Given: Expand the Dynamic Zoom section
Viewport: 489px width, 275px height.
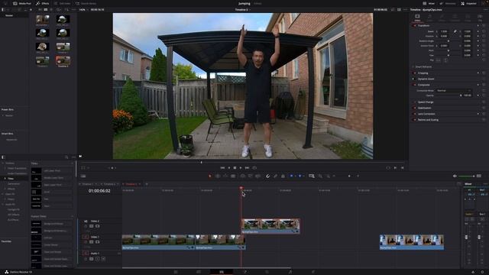Looking at the screenshot, I should click(x=426, y=79).
